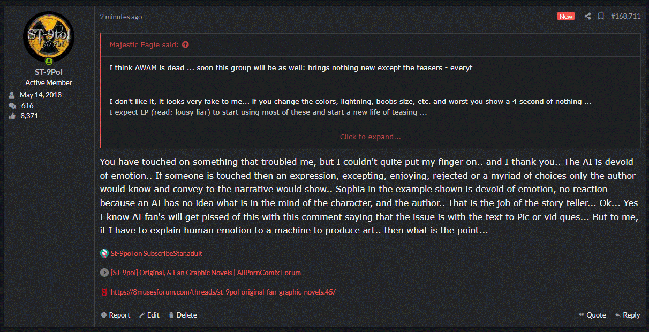Viewport: 649px width, 332px height.
Task: Report this post
Action: click(115, 315)
